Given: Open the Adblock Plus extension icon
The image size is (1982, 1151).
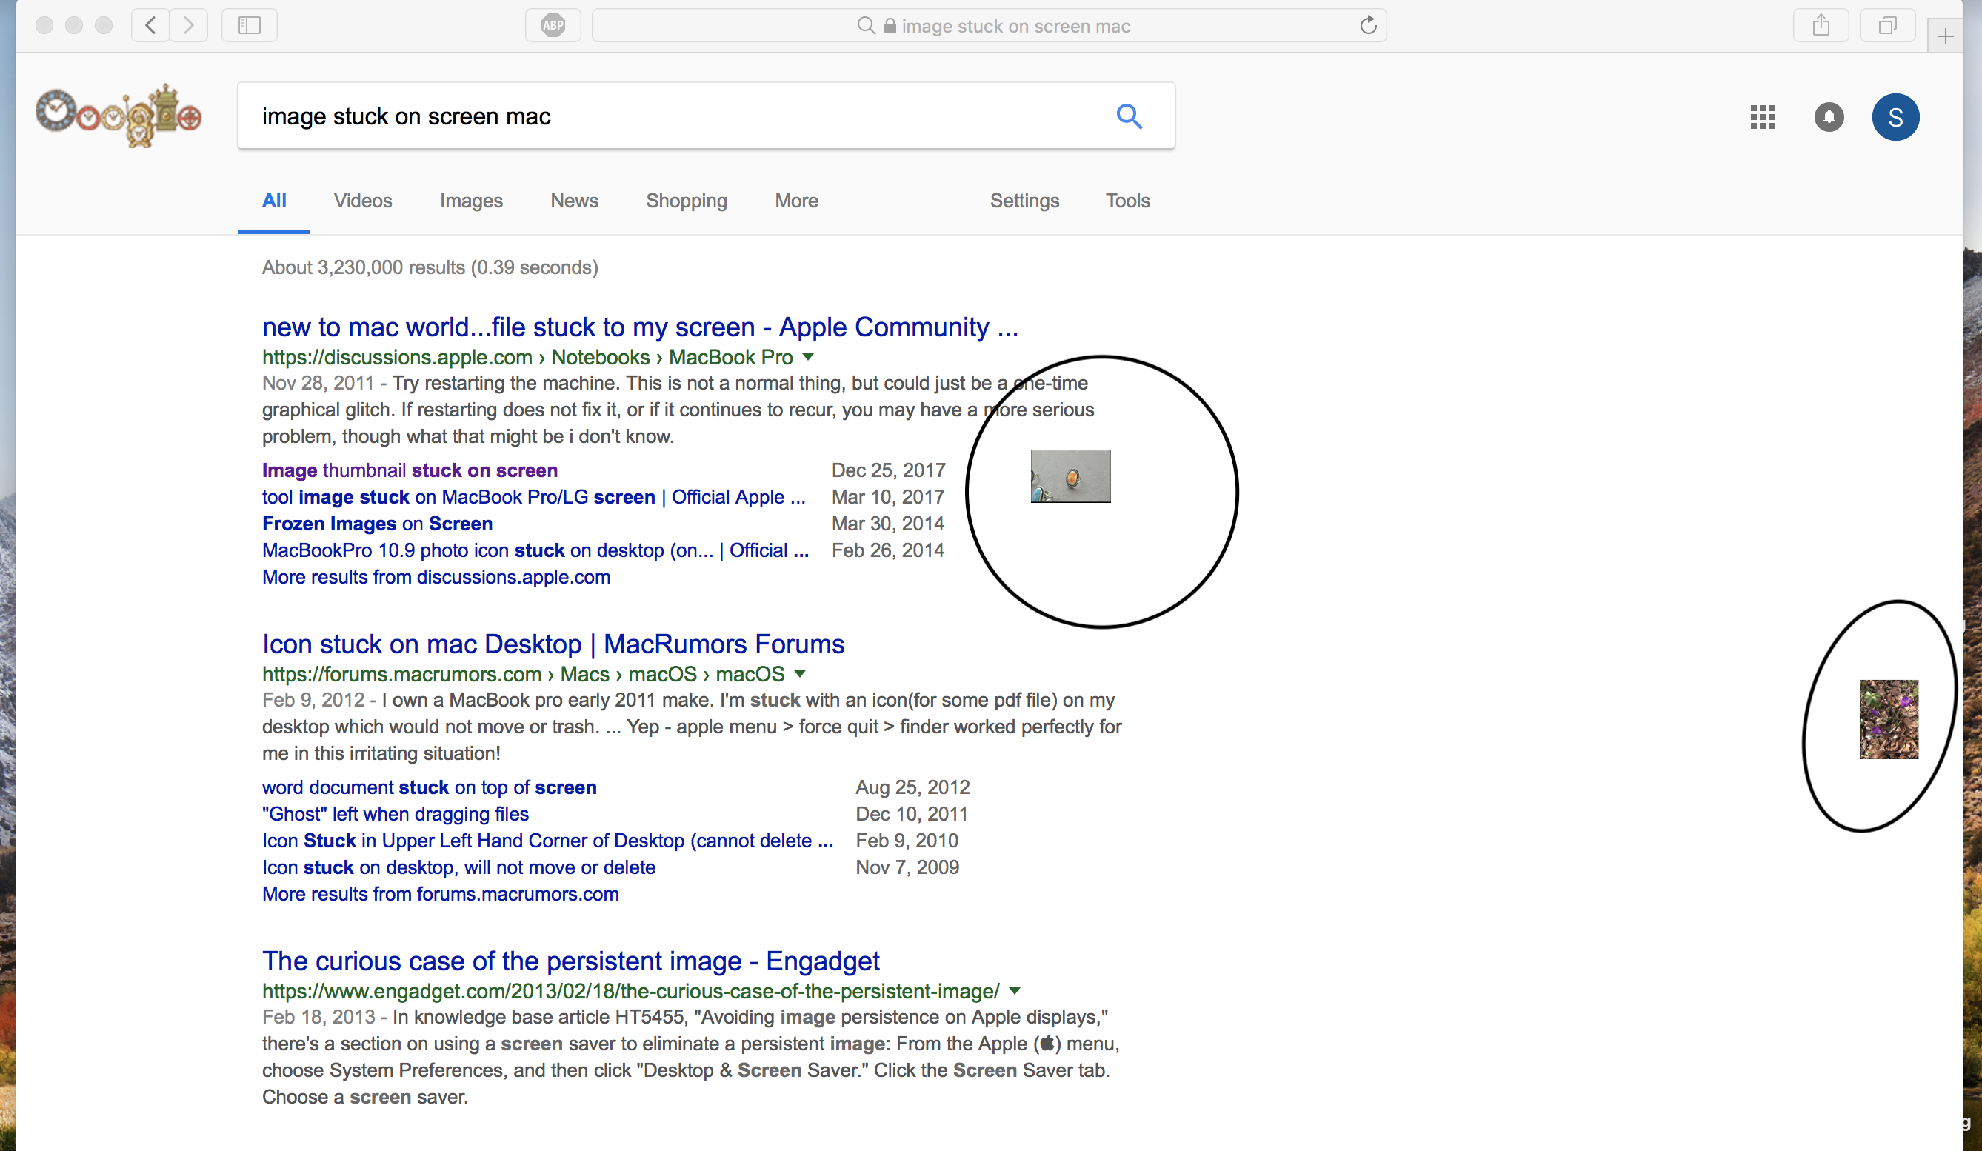Looking at the screenshot, I should pyautogui.click(x=553, y=25).
